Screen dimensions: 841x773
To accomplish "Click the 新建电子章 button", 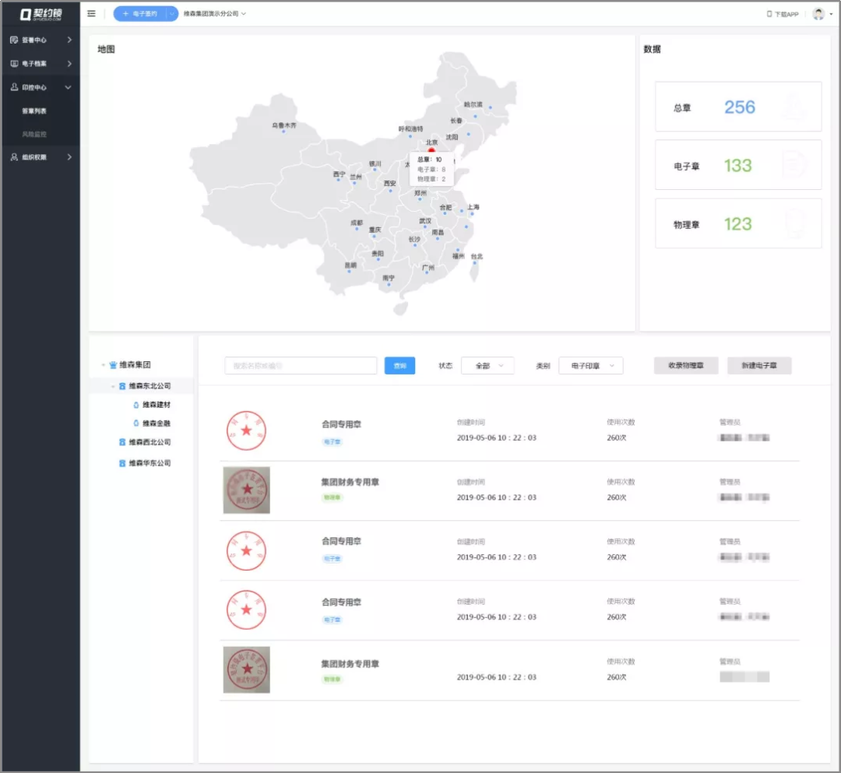I will (x=759, y=366).
